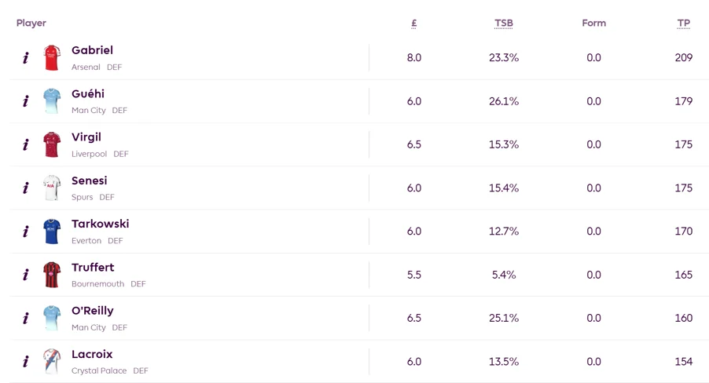Open the info icon for Virgil

click(x=26, y=144)
